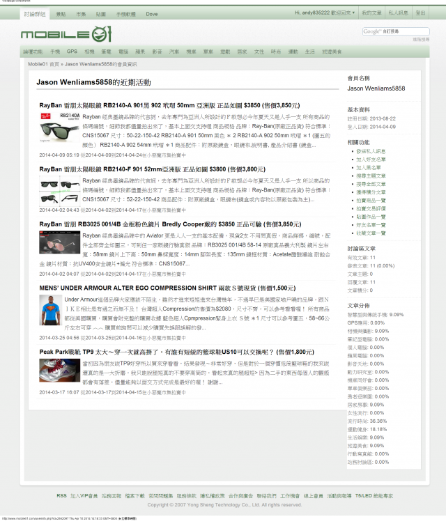Screen dimensions: 446x521
Task: Open the RayBan RB2140-F 901 52mm listing title
Action: pos(152,169)
